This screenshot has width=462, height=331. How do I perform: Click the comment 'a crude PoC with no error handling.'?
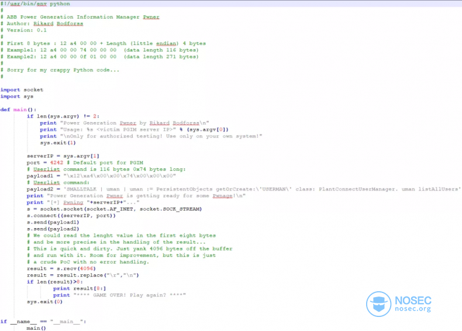tap(88, 262)
